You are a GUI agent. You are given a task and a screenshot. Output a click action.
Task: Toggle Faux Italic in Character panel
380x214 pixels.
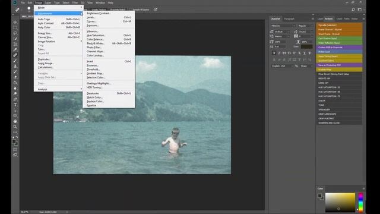[279, 53]
